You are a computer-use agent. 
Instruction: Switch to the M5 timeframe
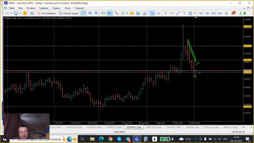point(207,13)
